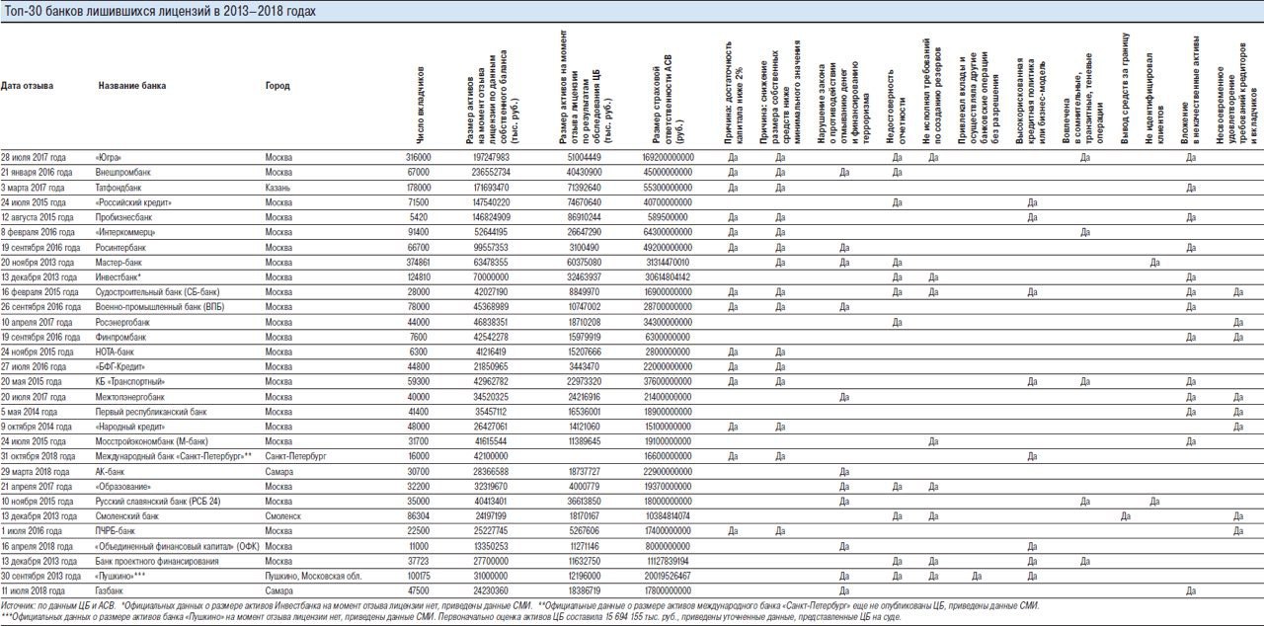Select the bank name Финпромбанк
The image size is (1264, 626).
click(x=121, y=337)
